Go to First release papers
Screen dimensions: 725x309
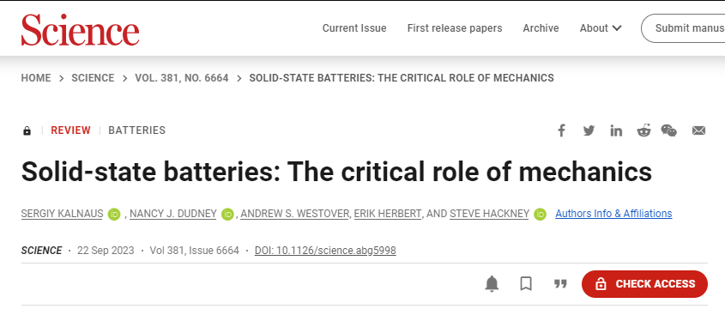(455, 28)
